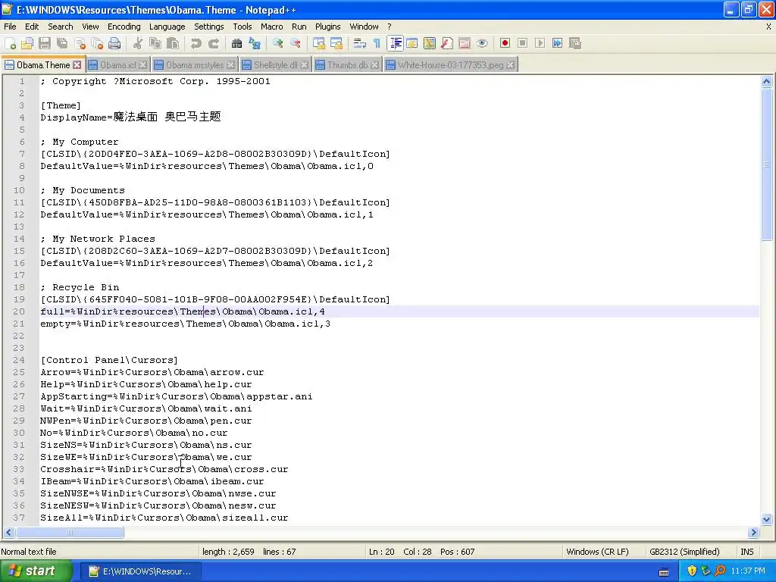Open the Tools menu

[x=242, y=27]
